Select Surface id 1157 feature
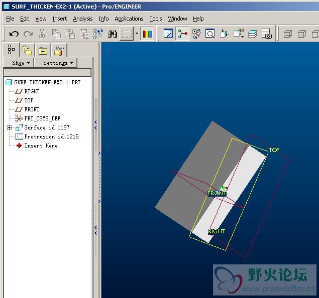Image resolution: width=319 pixels, height=298 pixels. 43,127
